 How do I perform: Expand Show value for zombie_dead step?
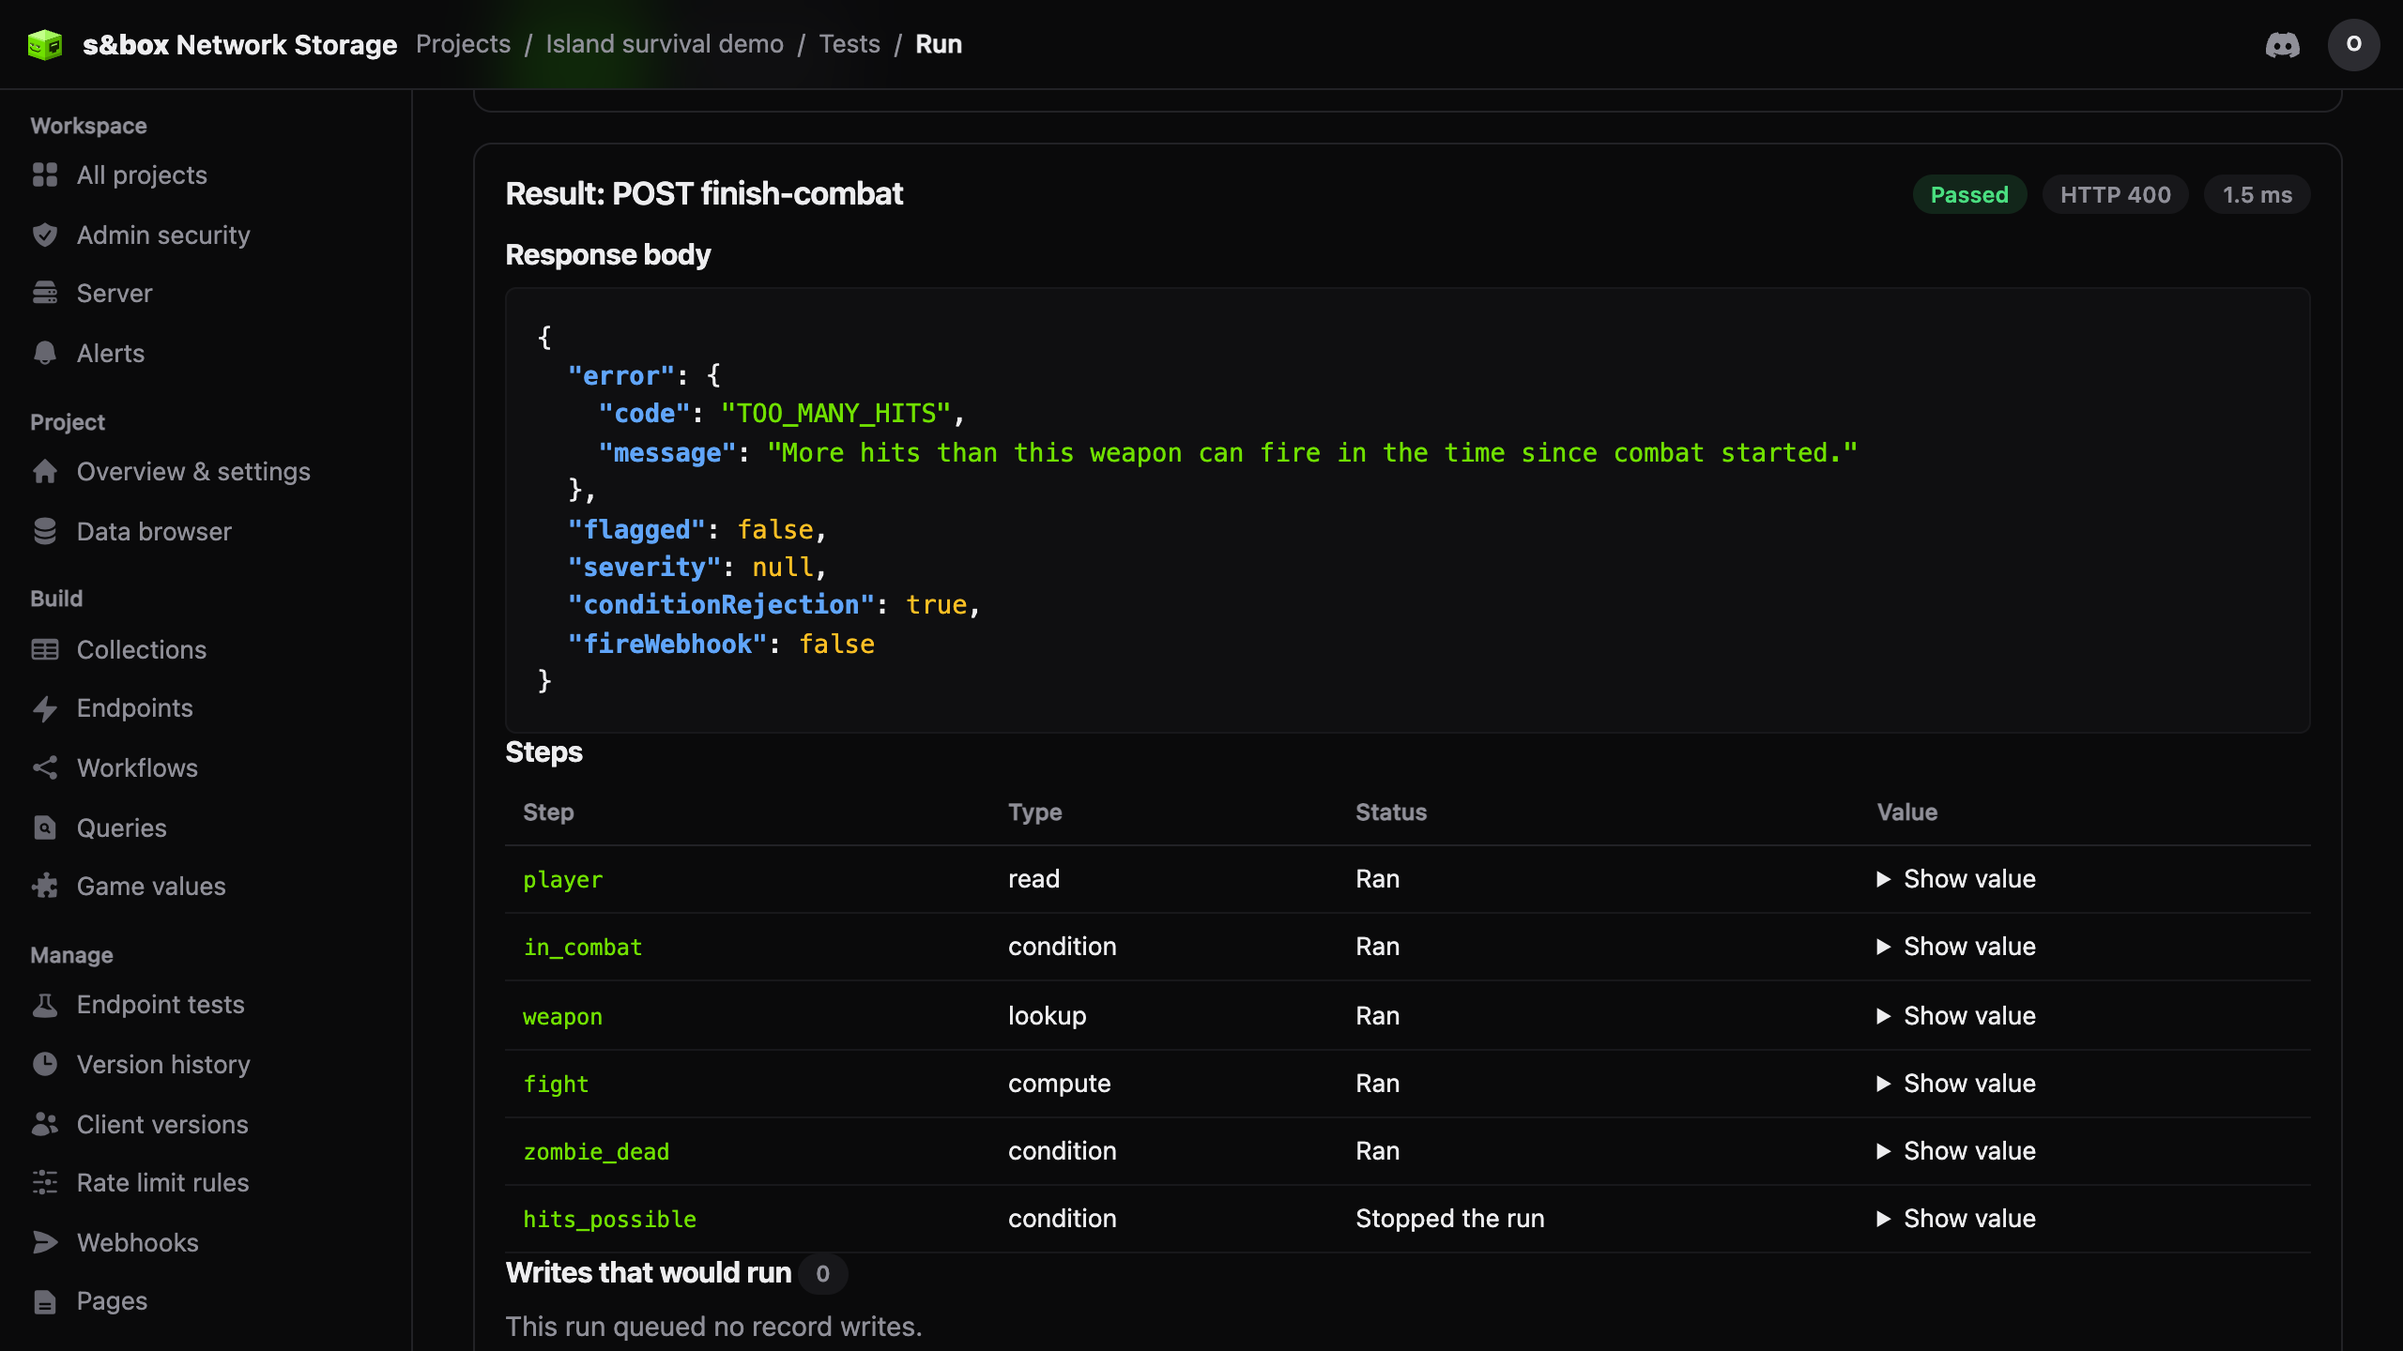pyautogui.click(x=1956, y=1151)
